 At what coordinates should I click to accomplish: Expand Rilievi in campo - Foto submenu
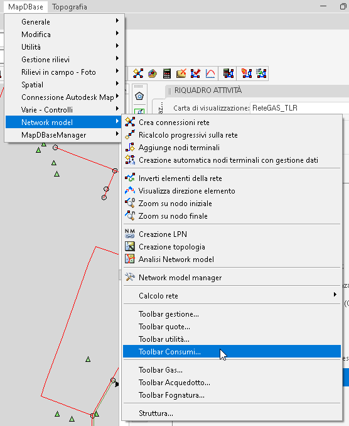pos(65,72)
